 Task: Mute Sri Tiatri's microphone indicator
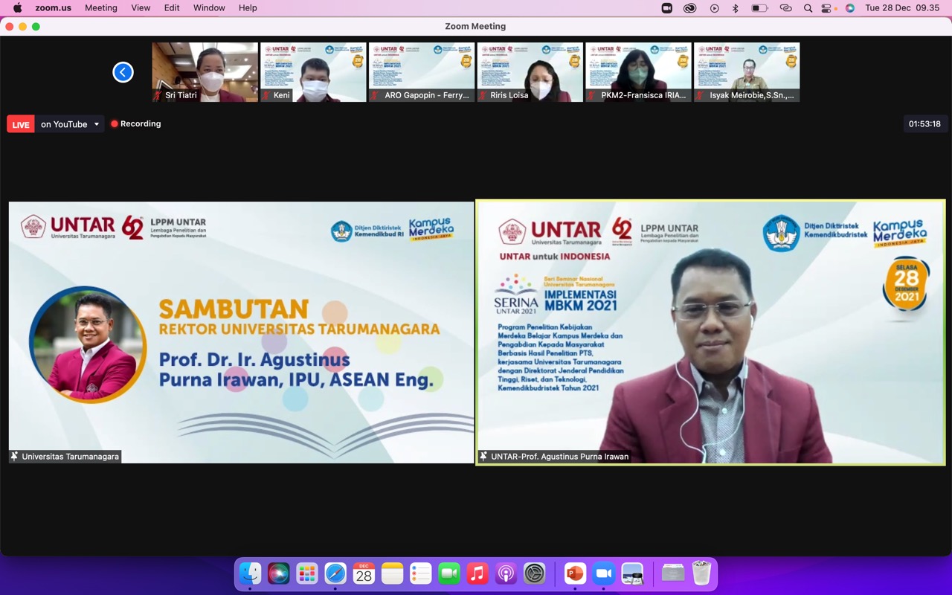(x=156, y=95)
